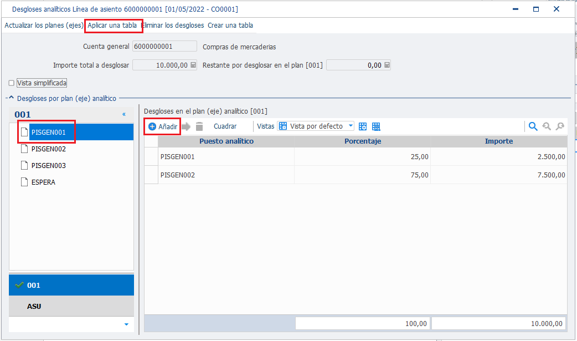Click the Vistas label in toolbar

[x=265, y=126]
